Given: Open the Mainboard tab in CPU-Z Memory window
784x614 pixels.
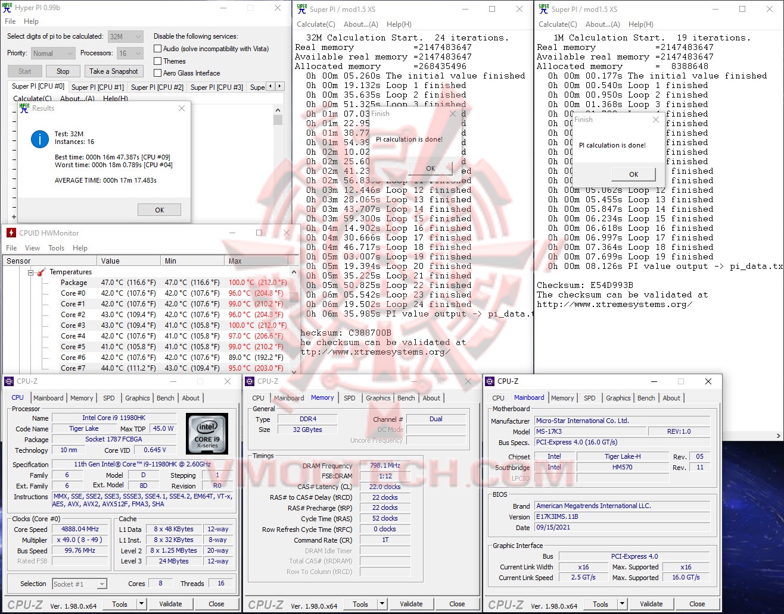Looking at the screenshot, I should click(289, 398).
